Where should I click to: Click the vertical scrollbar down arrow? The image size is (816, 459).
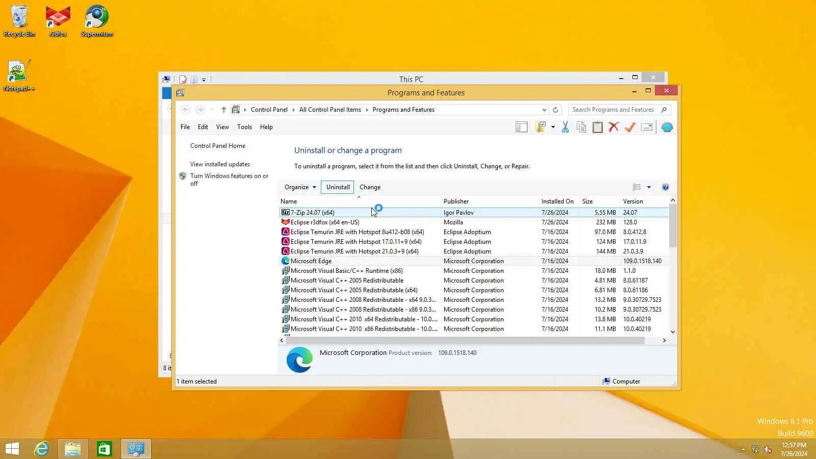(x=673, y=331)
